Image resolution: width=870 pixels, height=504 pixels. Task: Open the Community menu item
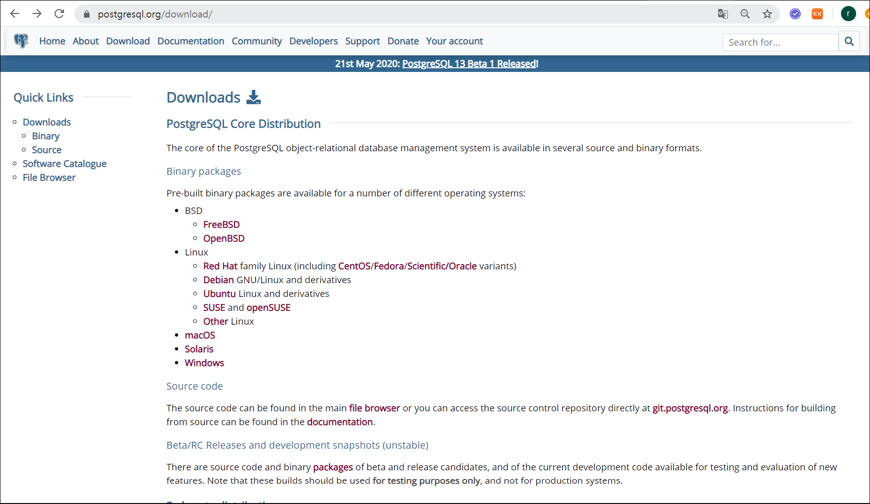pos(257,41)
